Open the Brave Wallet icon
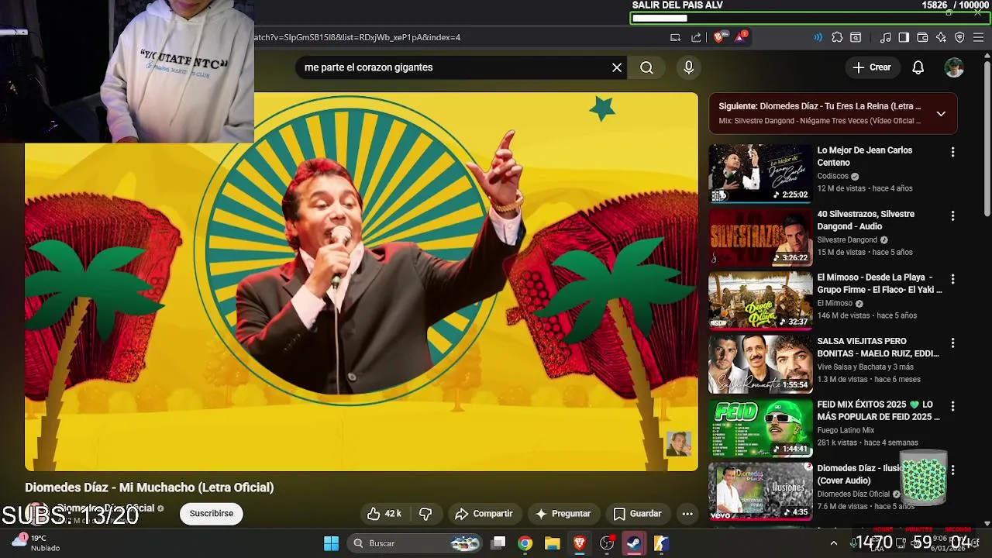Image resolution: width=992 pixels, height=558 pixels. coord(922,37)
